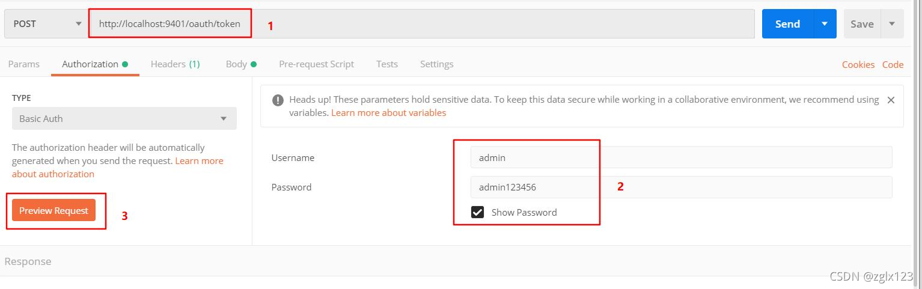This screenshot has width=922, height=289.
Task: Open the Settings tab
Action: coord(436,64)
